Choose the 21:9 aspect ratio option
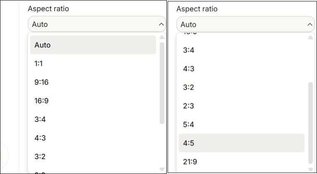Viewport: 317px width, 174px height. pos(241,162)
